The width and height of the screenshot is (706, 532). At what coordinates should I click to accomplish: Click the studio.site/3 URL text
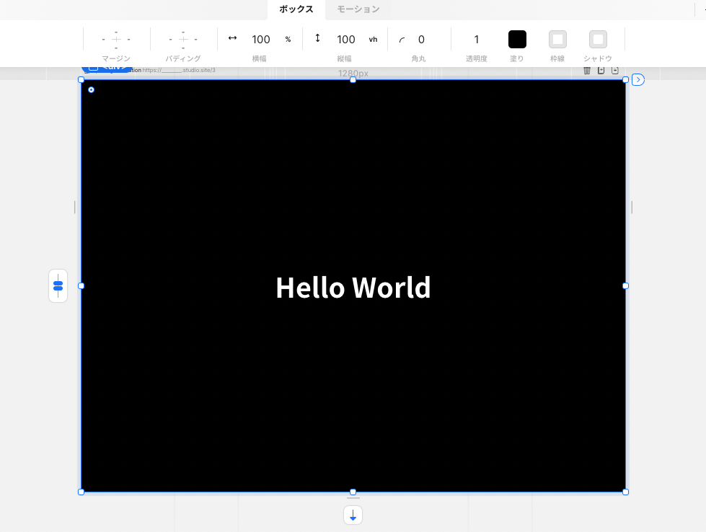[x=179, y=70]
